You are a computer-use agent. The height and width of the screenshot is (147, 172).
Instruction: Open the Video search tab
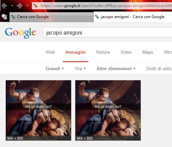pos(126,52)
